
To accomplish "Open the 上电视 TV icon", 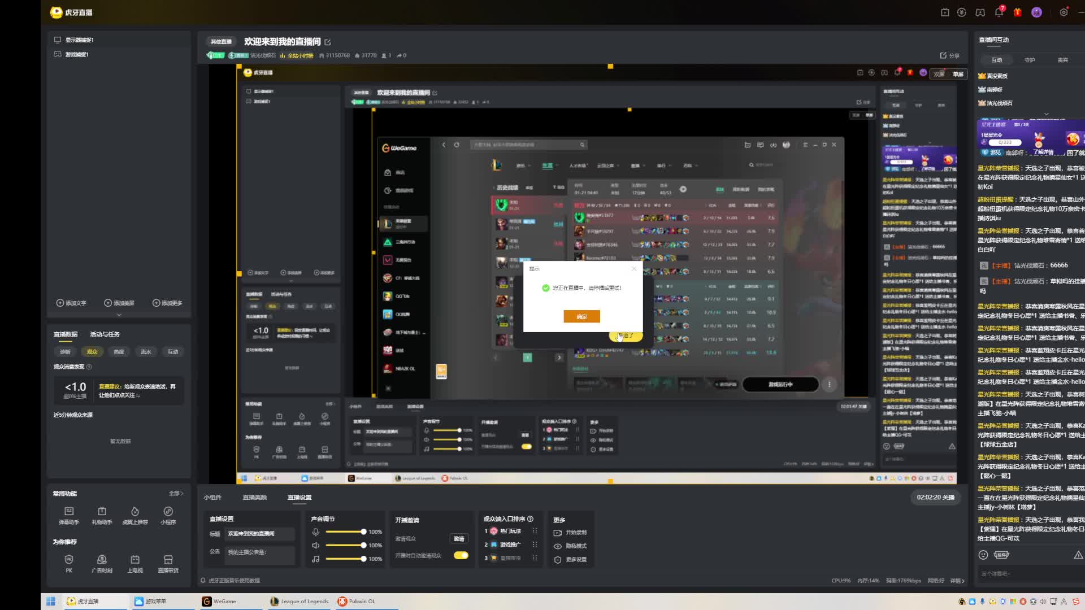I will 135,560.
